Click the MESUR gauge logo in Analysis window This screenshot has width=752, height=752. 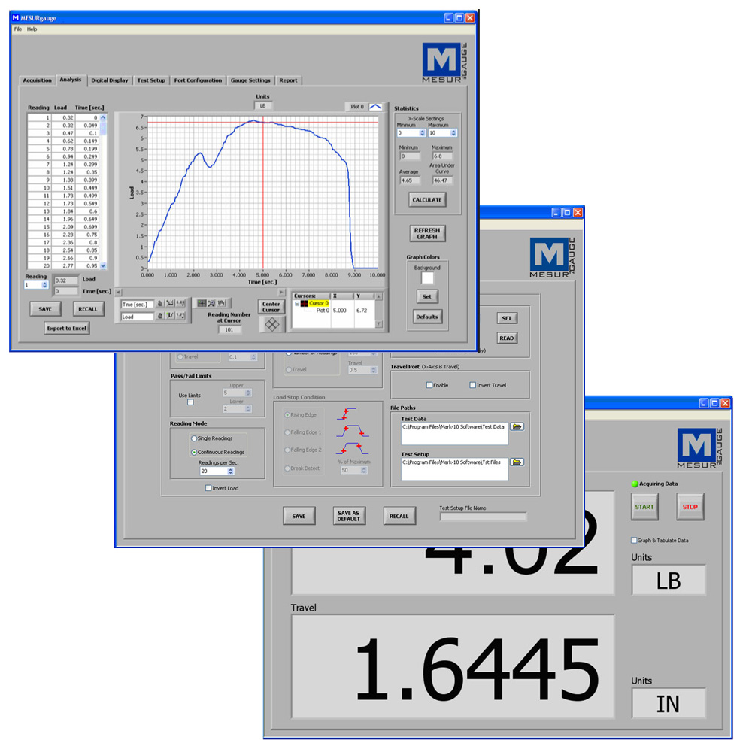[444, 63]
